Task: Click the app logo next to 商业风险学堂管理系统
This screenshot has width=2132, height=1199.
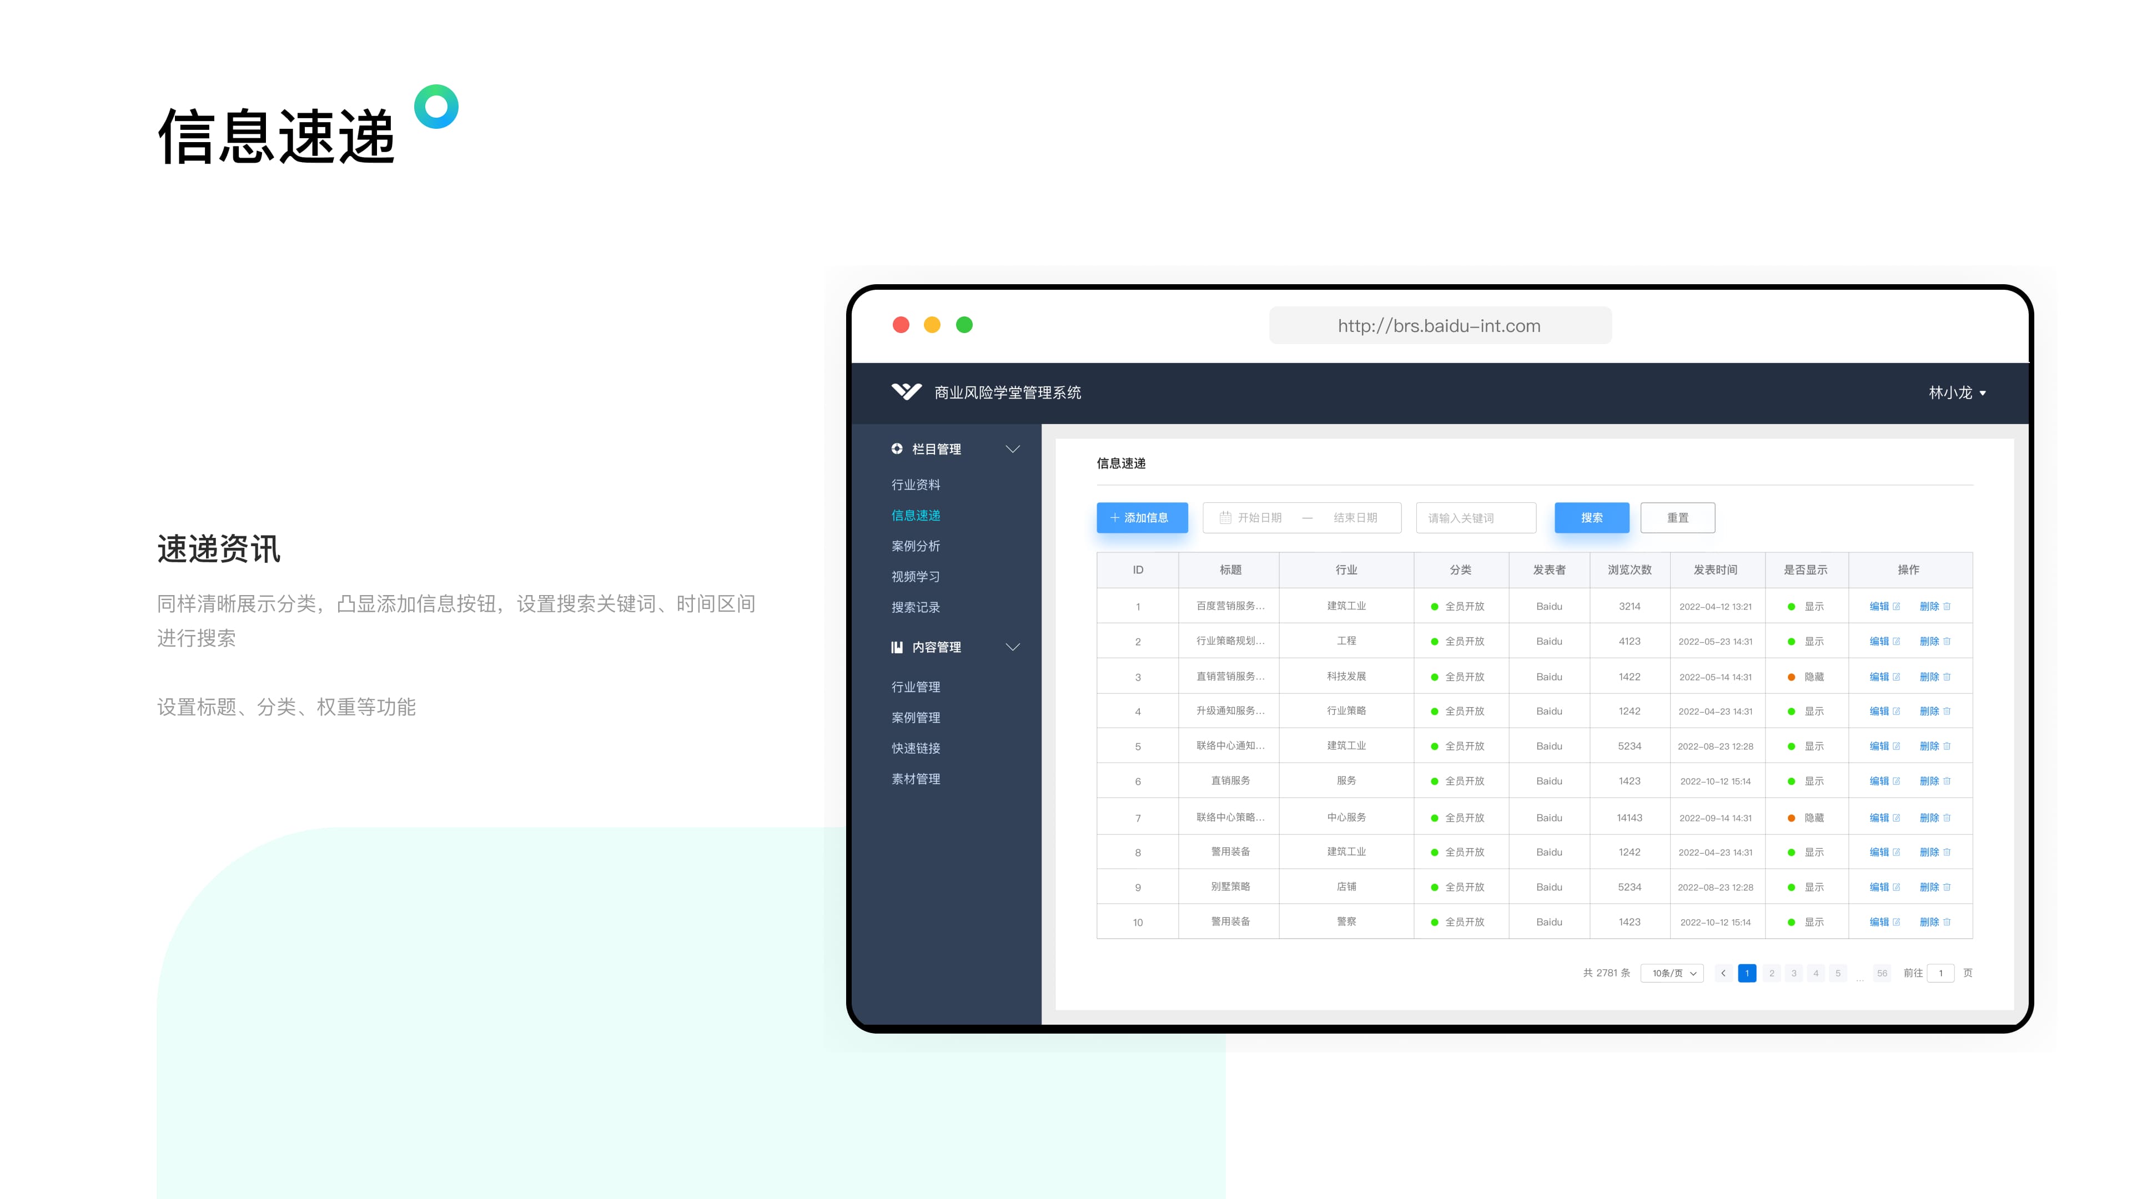Action: pyautogui.click(x=906, y=391)
